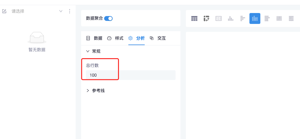This screenshot has width=300, height=139.
Task: Select the highlighted grouped column chart icon
Action: [255, 18]
